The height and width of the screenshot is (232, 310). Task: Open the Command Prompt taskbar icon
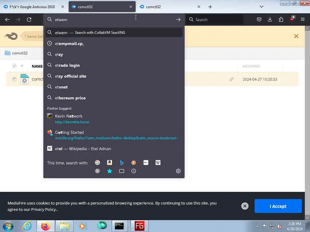(119, 226)
